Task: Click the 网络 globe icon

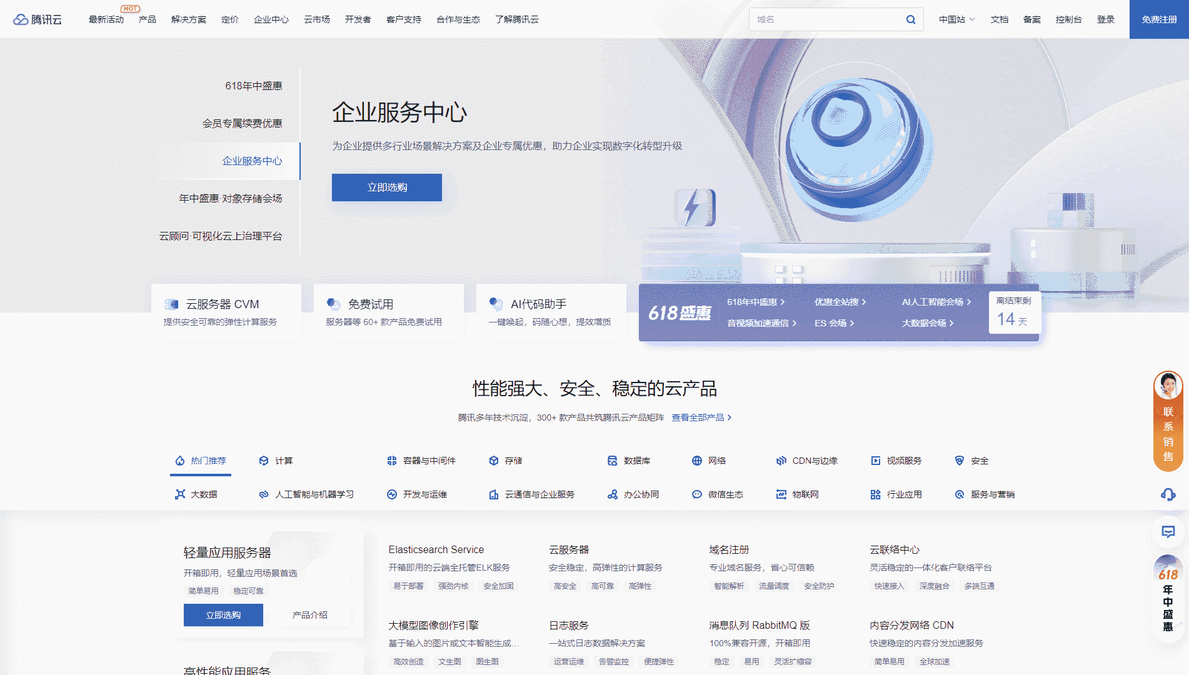Action: [697, 461]
